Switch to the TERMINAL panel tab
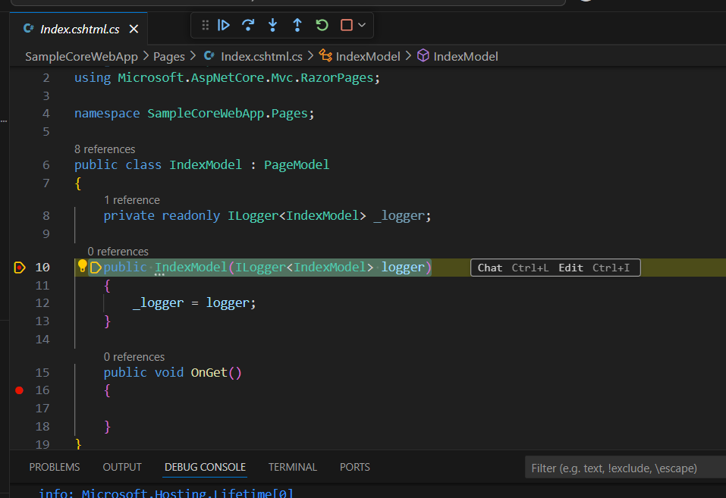 click(292, 467)
